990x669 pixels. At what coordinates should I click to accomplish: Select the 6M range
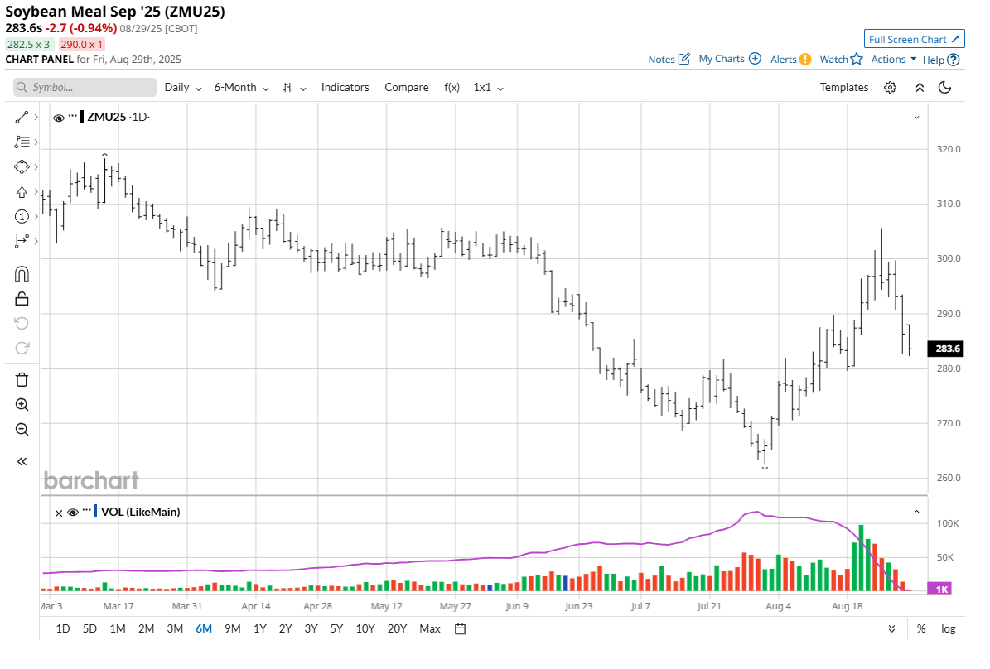click(203, 629)
